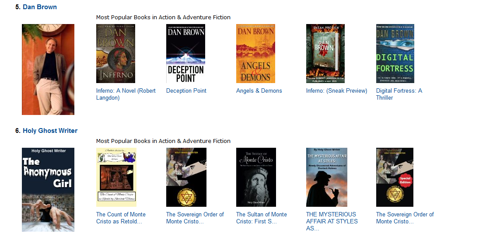Click the Angels & Demons book cover

[255, 53]
